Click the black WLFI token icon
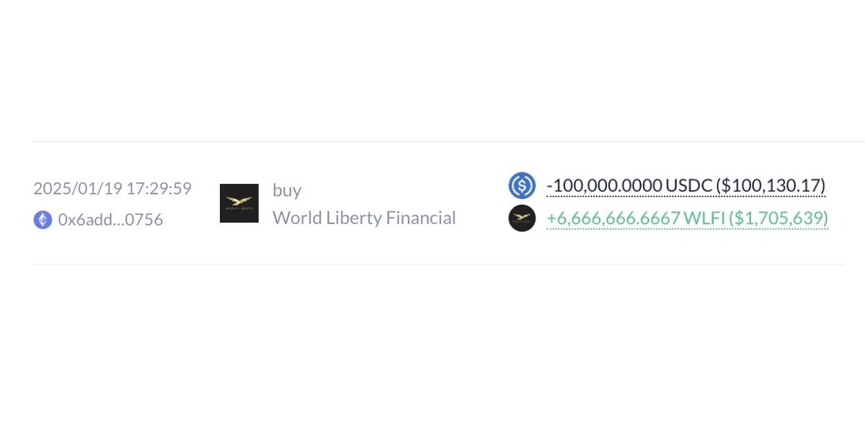865x439 pixels. (522, 218)
